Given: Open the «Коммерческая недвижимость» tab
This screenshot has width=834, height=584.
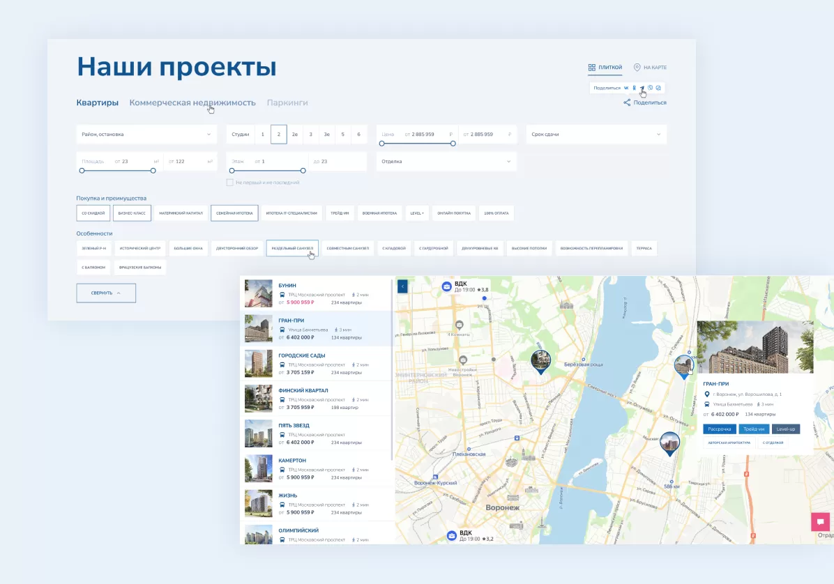Looking at the screenshot, I should pyautogui.click(x=192, y=102).
